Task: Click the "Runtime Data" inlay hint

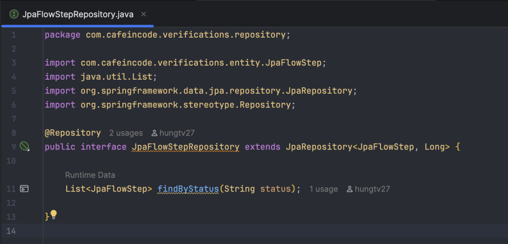Action: point(90,175)
